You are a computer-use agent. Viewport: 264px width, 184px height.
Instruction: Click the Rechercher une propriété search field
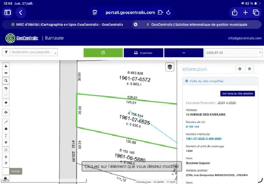pyautogui.click(x=32, y=52)
